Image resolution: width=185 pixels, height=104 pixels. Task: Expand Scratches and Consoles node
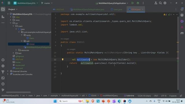pyautogui.click(x=8, y=74)
